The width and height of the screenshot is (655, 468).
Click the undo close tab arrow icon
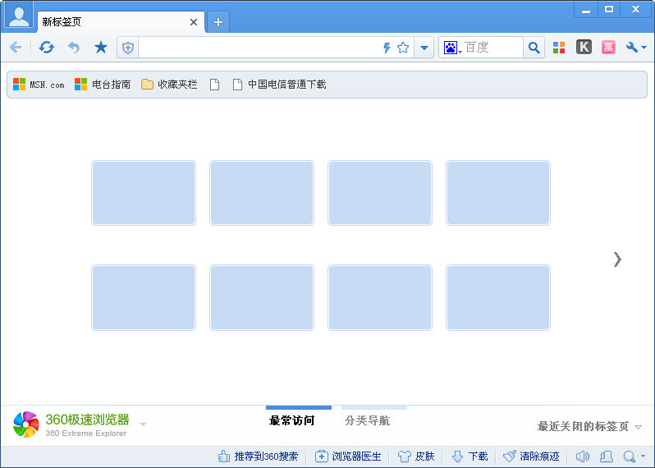[x=74, y=48]
